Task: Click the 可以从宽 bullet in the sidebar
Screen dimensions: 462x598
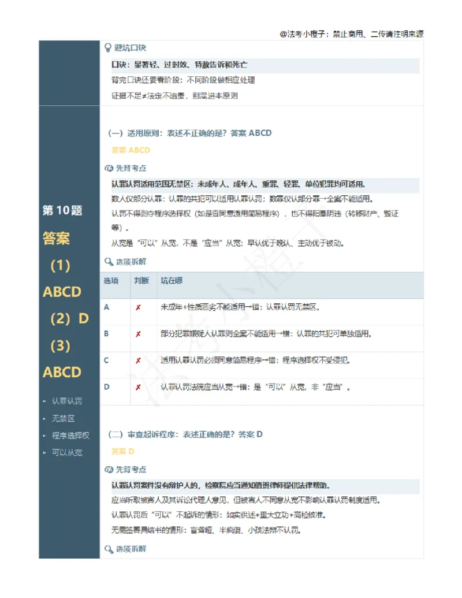Action: tap(67, 453)
